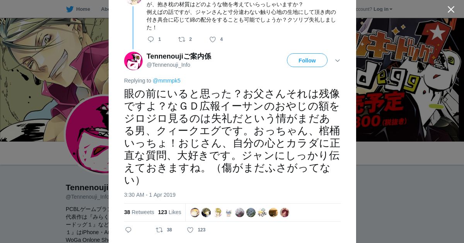Open the @mmmpk5 profile link
Screen dimensions: 464x243
pos(166,81)
